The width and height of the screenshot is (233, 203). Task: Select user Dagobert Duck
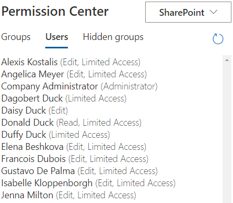64,98
